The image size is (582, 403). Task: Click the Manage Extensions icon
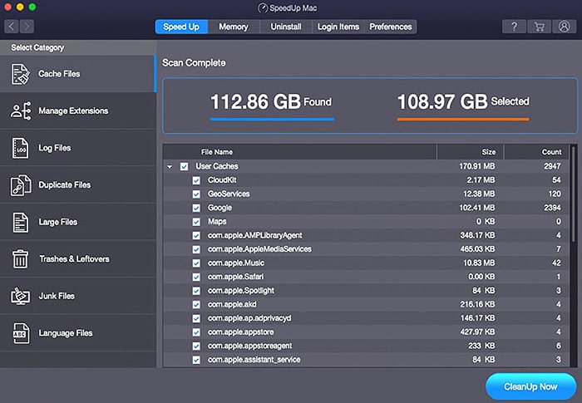[x=21, y=111]
